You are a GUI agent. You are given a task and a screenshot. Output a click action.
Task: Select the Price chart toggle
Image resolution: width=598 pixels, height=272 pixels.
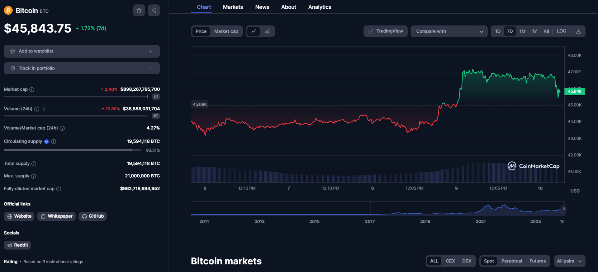click(x=201, y=31)
